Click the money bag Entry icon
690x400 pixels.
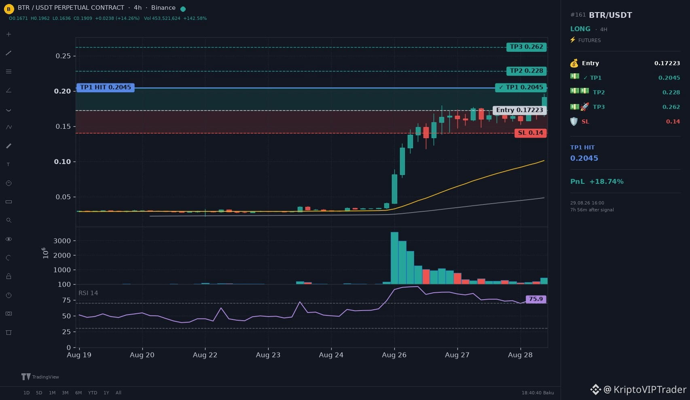(x=574, y=63)
